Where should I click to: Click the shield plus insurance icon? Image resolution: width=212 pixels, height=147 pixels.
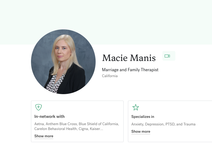point(39,107)
